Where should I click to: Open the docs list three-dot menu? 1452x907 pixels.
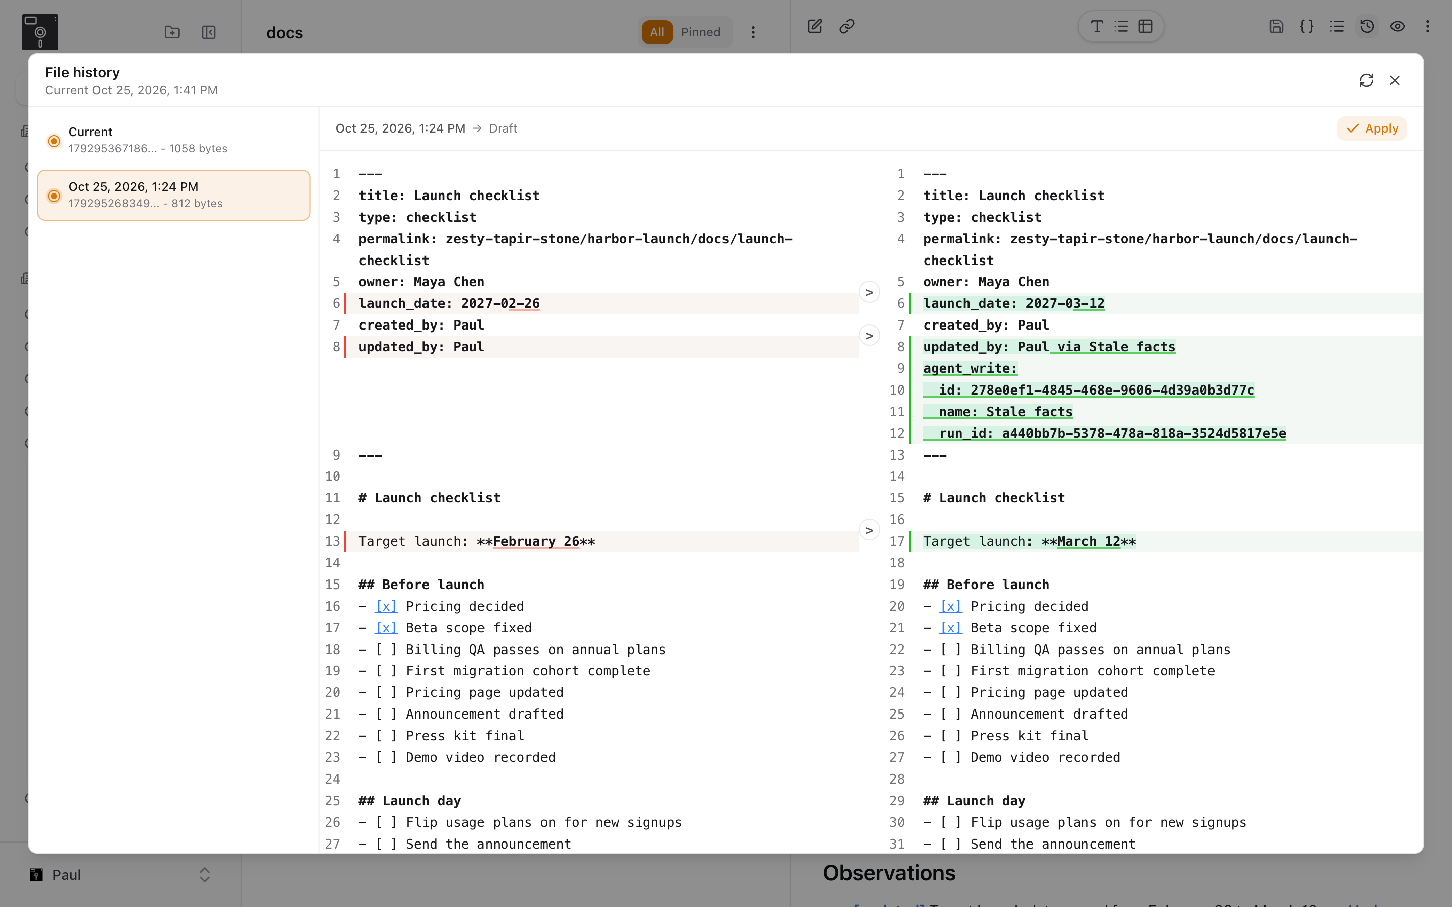(x=753, y=32)
